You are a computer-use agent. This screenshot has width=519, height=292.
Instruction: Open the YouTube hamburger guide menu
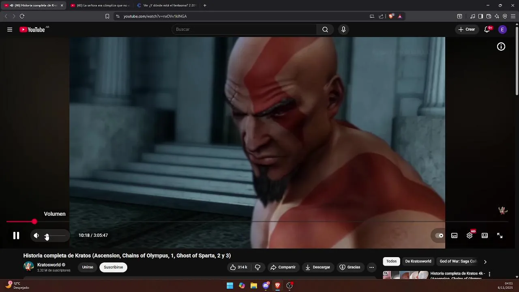[10, 30]
